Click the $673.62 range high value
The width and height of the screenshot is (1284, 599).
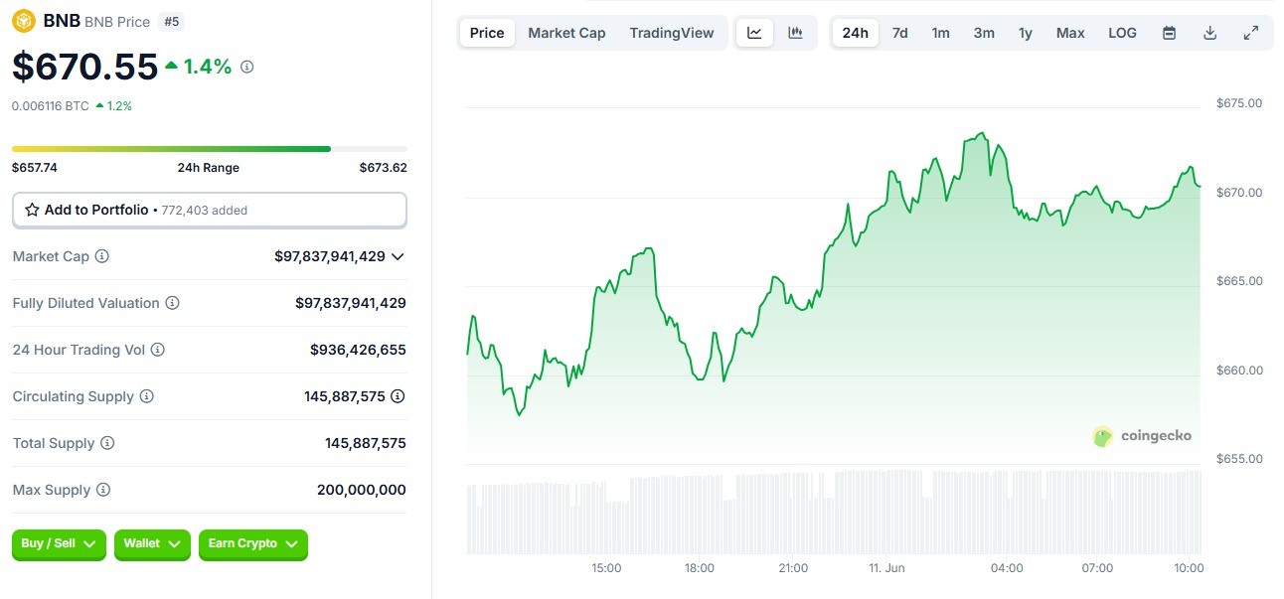pos(384,168)
